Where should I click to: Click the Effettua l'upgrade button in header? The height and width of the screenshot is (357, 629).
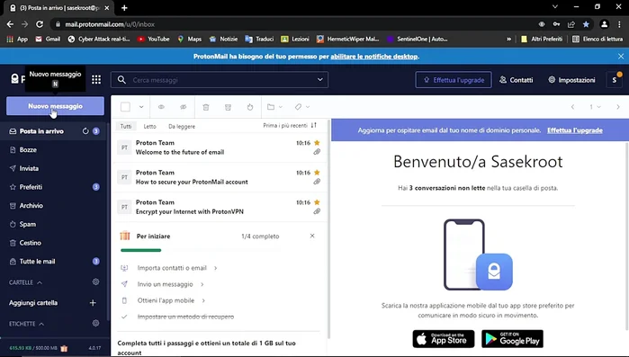[x=454, y=80]
